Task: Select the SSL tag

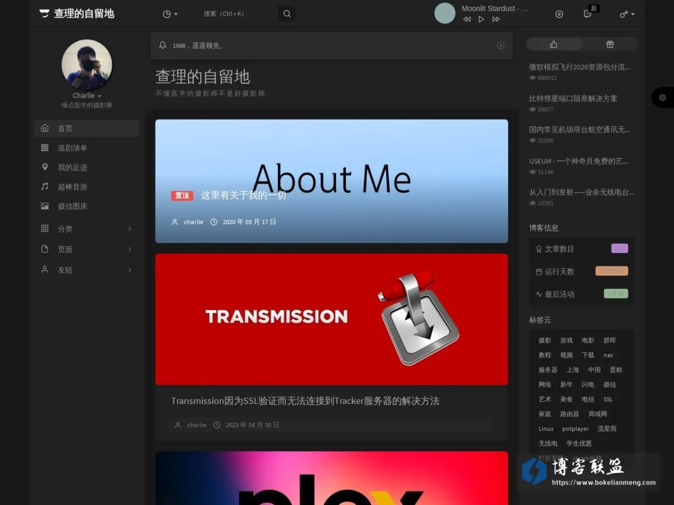Action: pyautogui.click(x=608, y=400)
